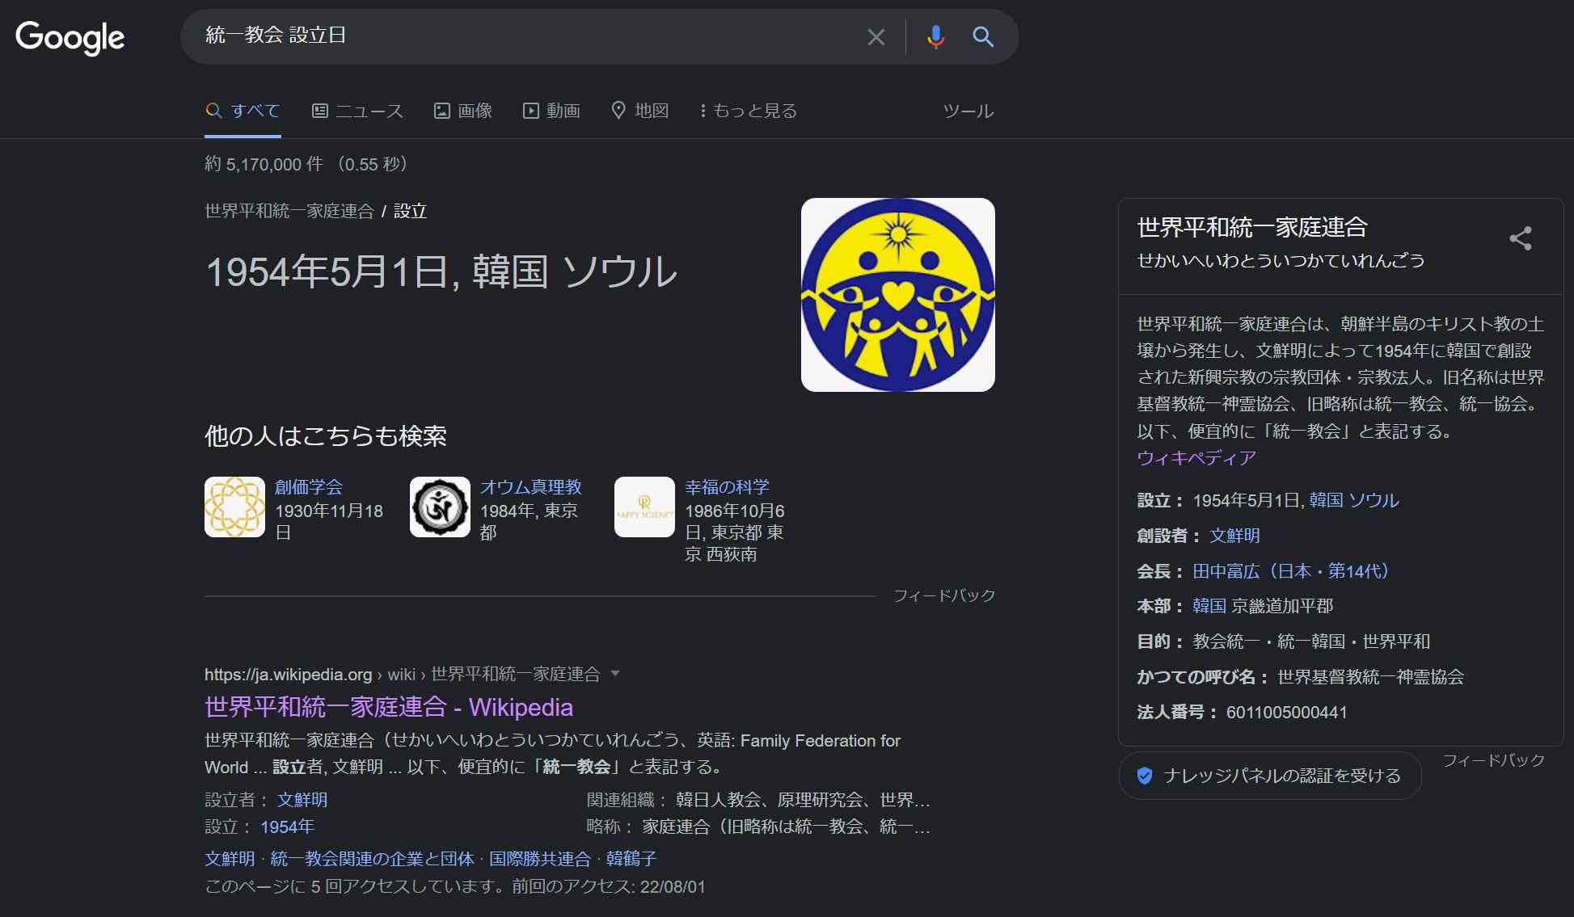
Task: Click ナレッジパネルの認証を受ける button
Action: pos(1270,776)
